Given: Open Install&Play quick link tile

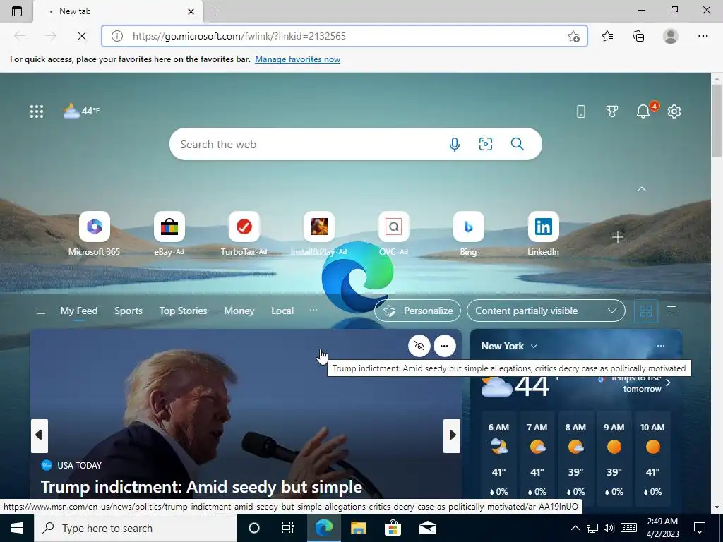Looking at the screenshot, I should tap(318, 234).
